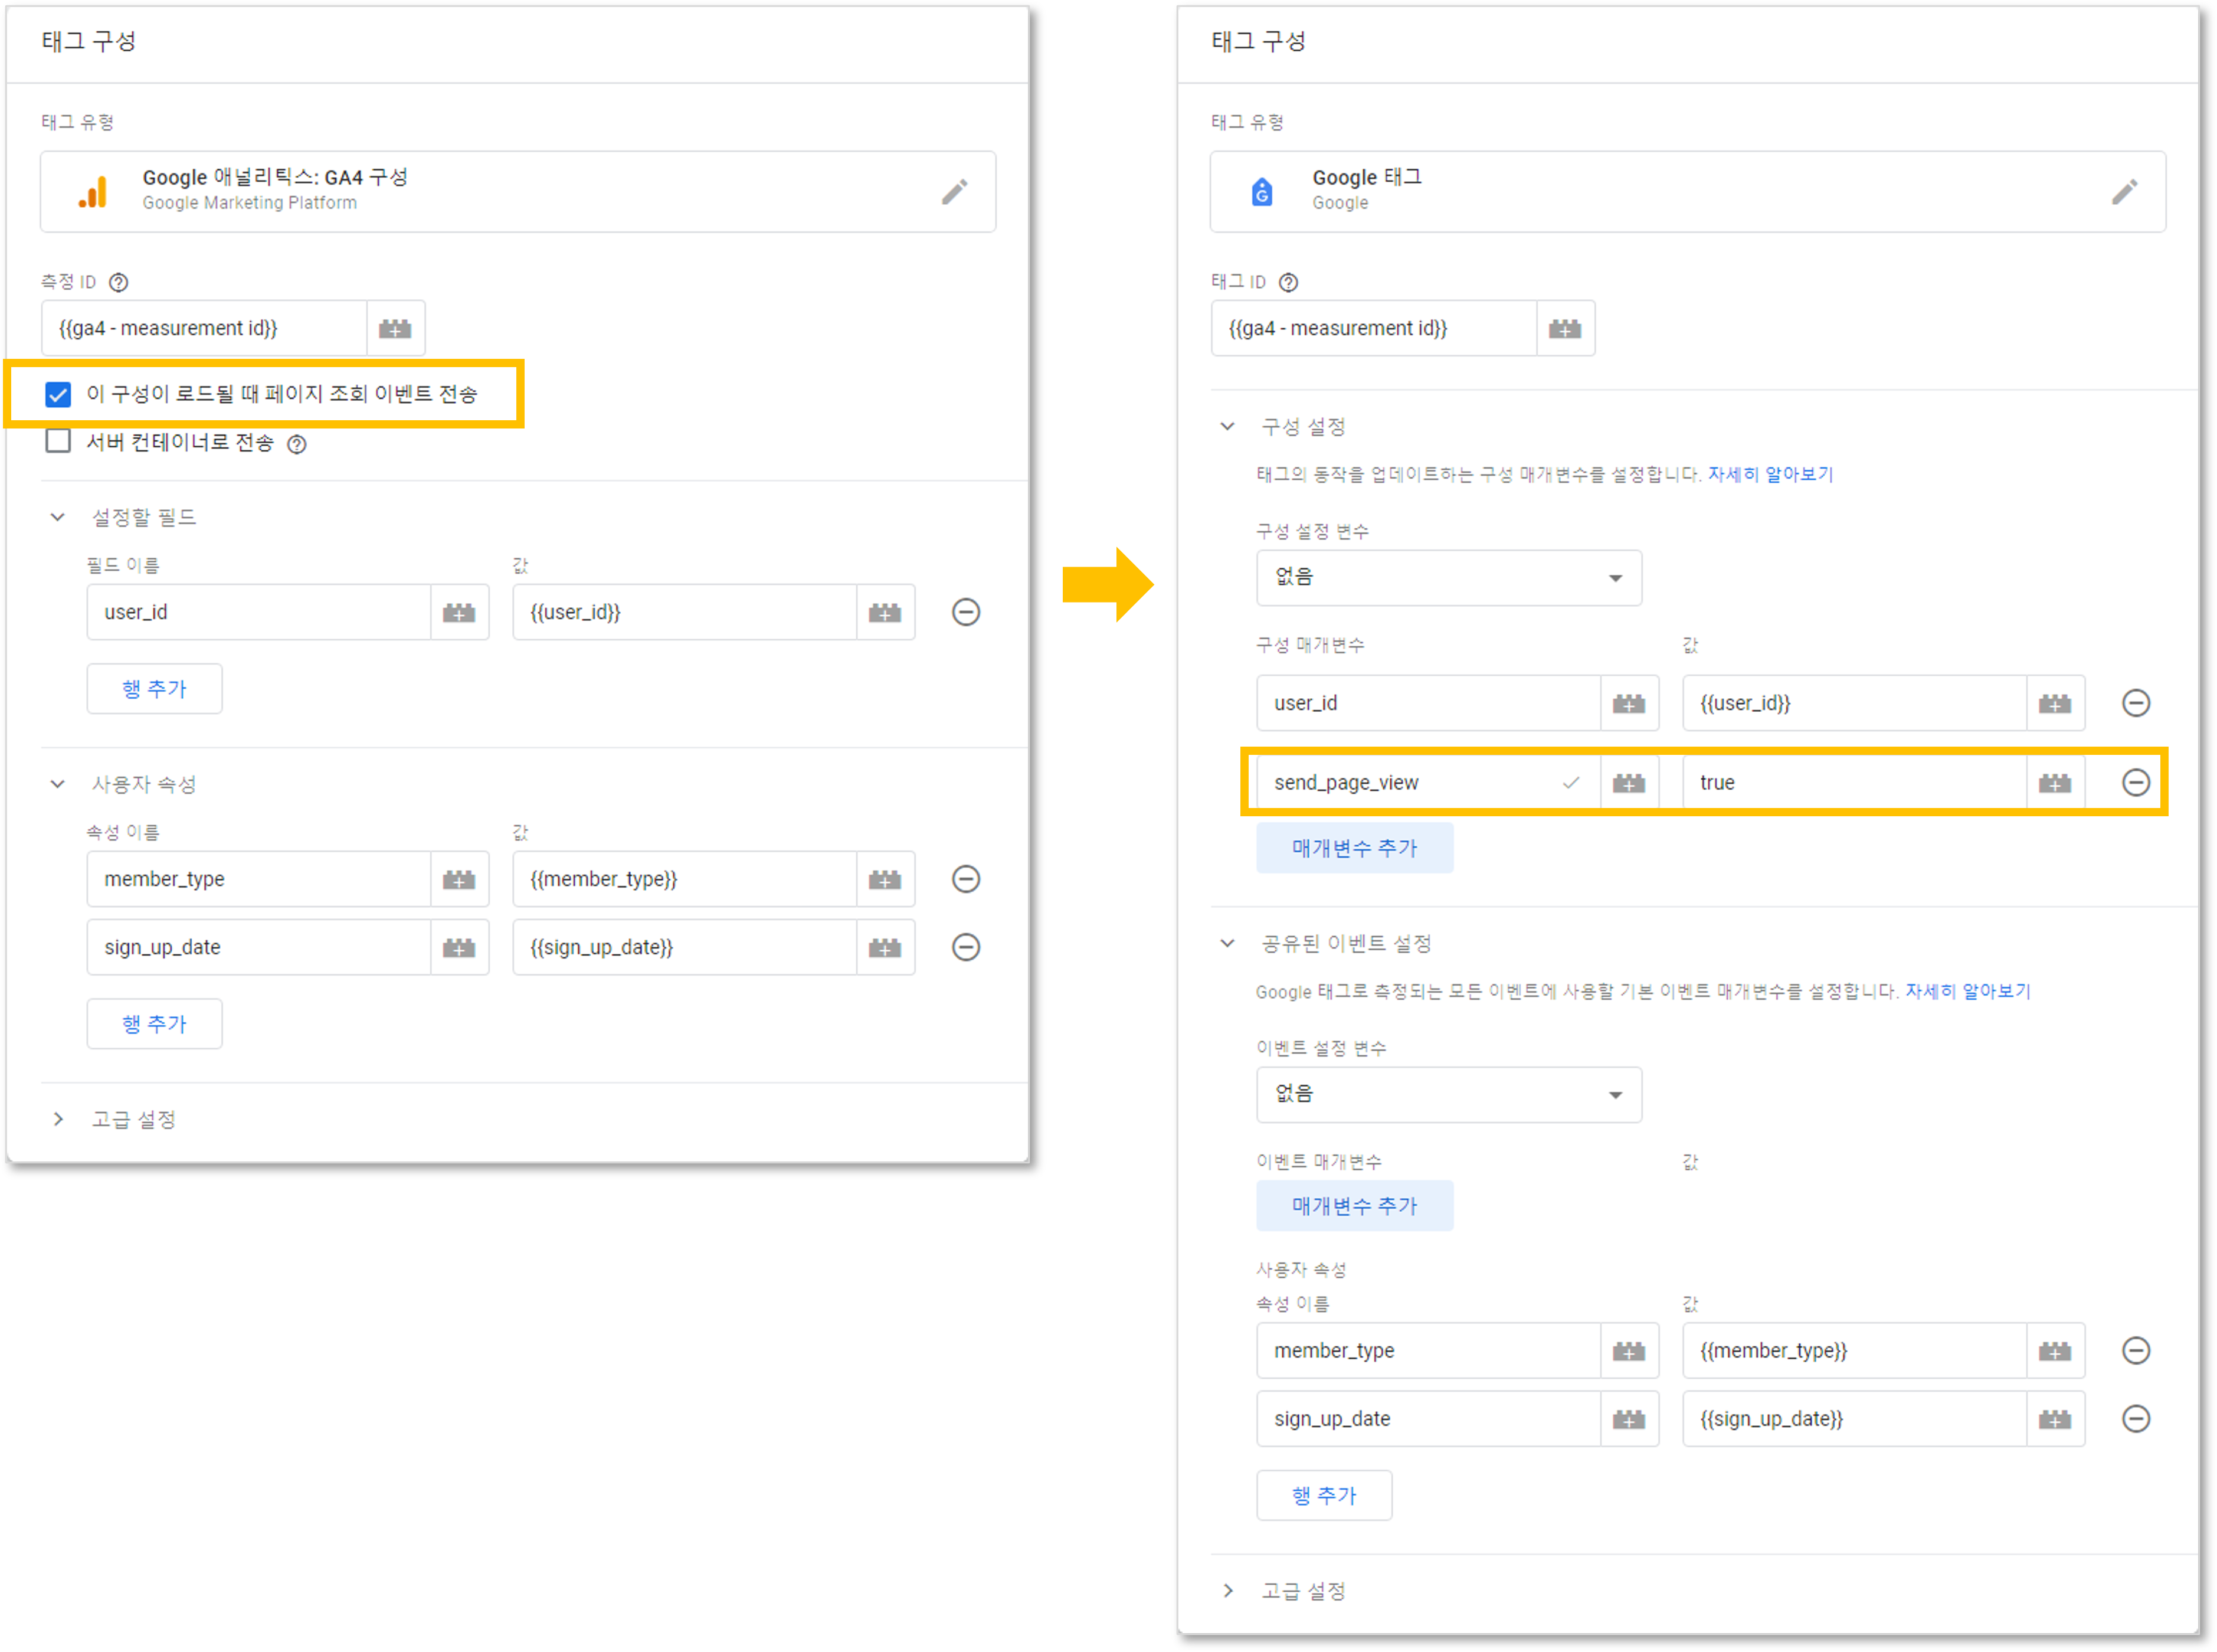Select Google 태그 tag type card
2217x1652 pixels.
1687,192
